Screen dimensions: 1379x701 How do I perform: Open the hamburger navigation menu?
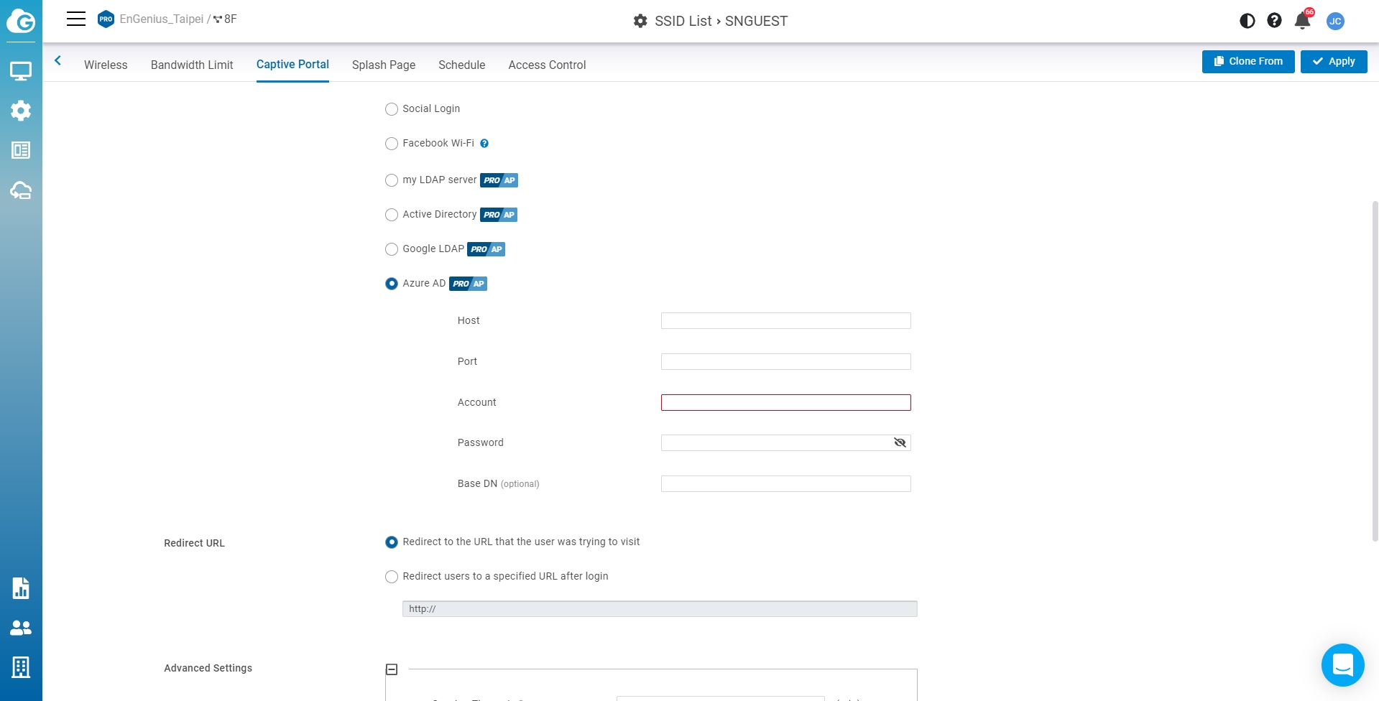point(76,19)
